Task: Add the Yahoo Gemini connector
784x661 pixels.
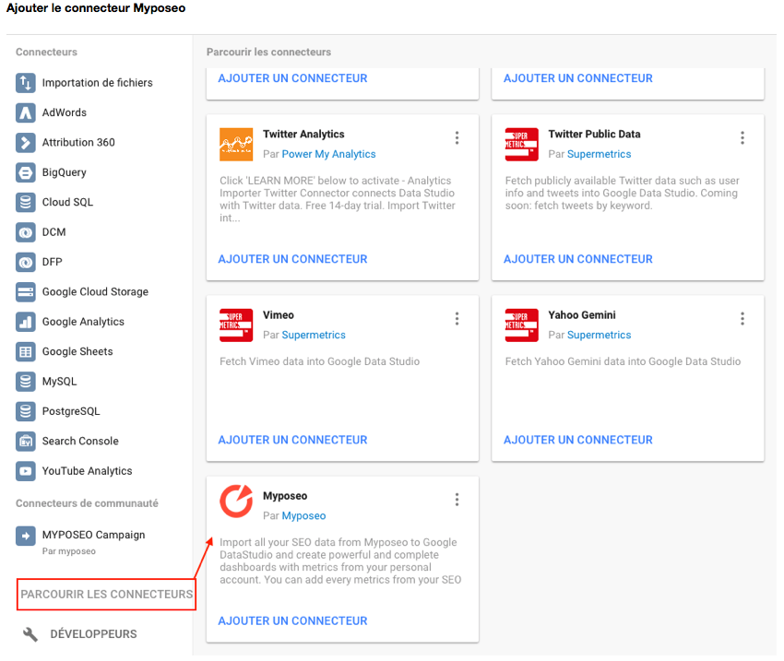Action: (x=578, y=440)
